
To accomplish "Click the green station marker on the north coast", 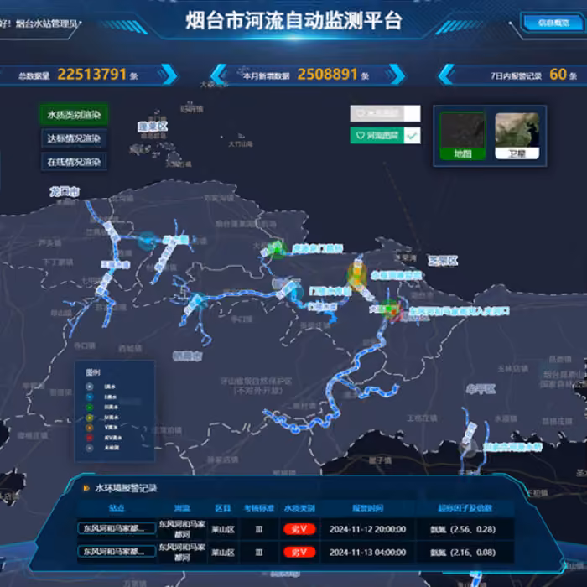I will (277, 248).
